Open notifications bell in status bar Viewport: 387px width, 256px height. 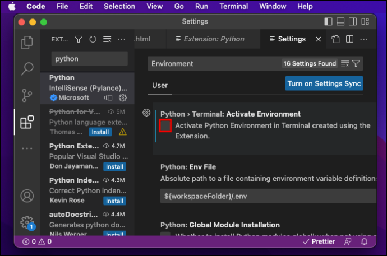coord(365,241)
